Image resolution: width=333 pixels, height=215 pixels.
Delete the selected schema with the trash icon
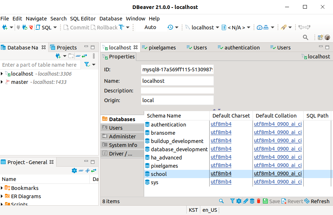pyautogui.click(x=258, y=201)
